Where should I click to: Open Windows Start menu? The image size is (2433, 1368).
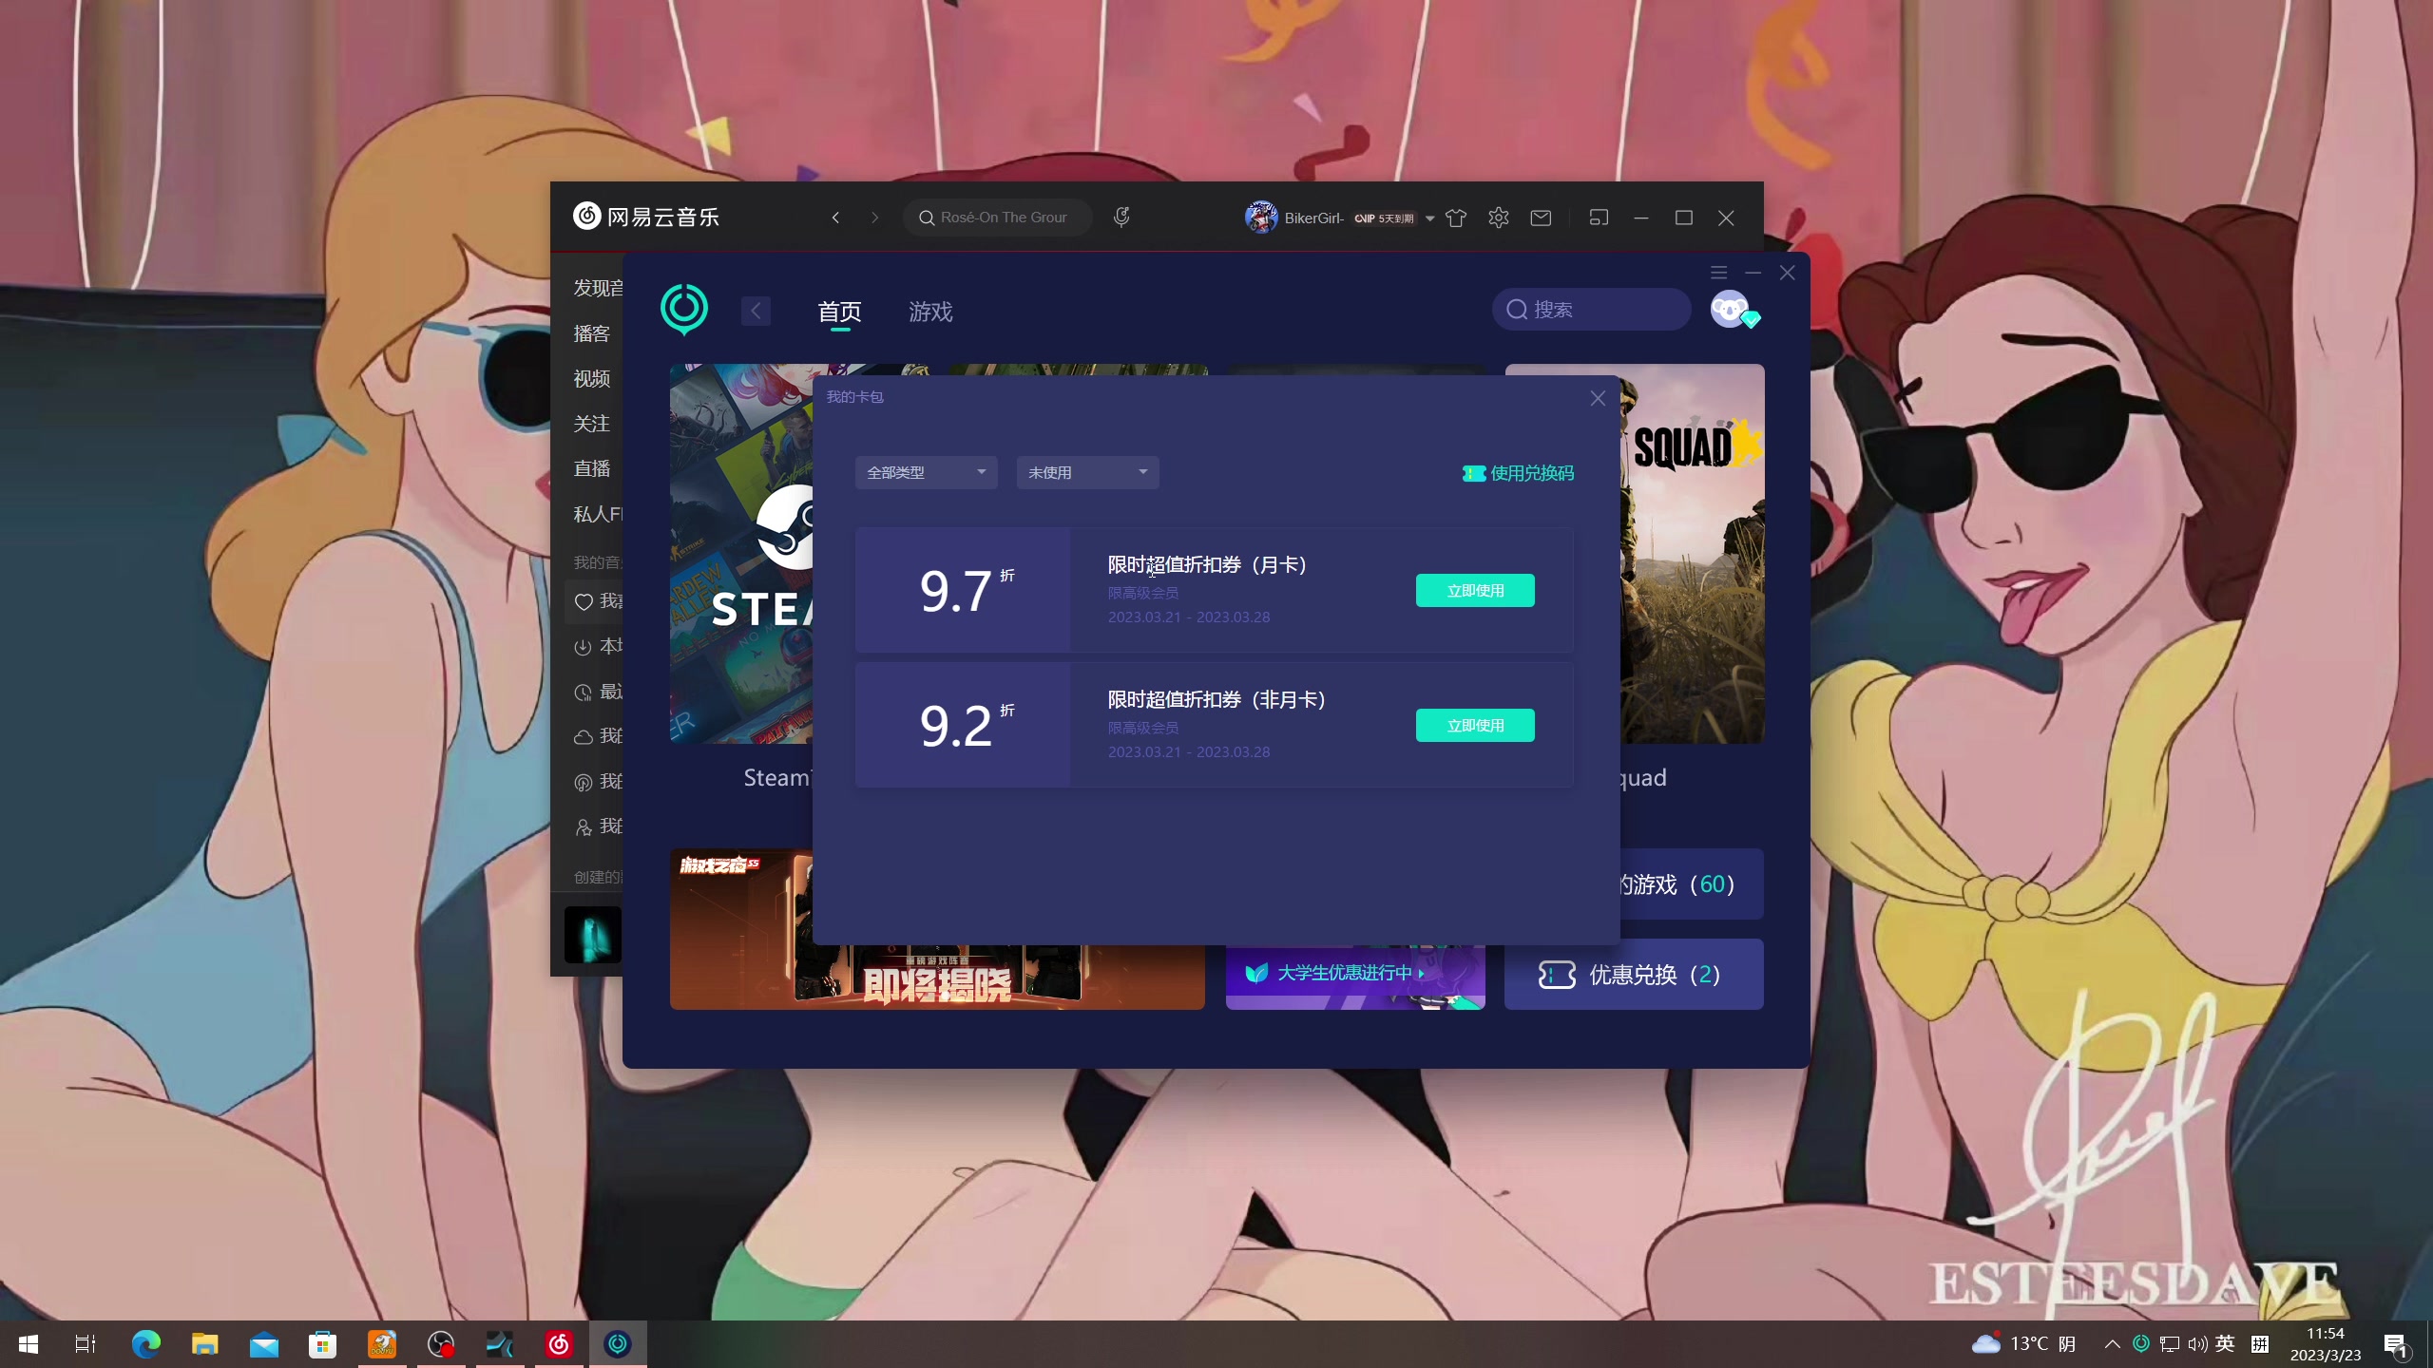pyautogui.click(x=29, y=1344)
